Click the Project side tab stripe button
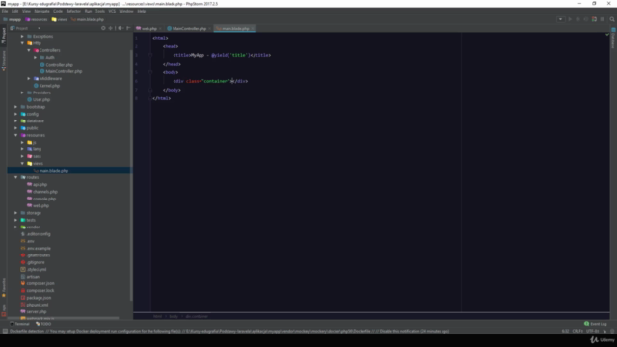The height and width of the screenshot is (347, 617). (x=4, y=36)
